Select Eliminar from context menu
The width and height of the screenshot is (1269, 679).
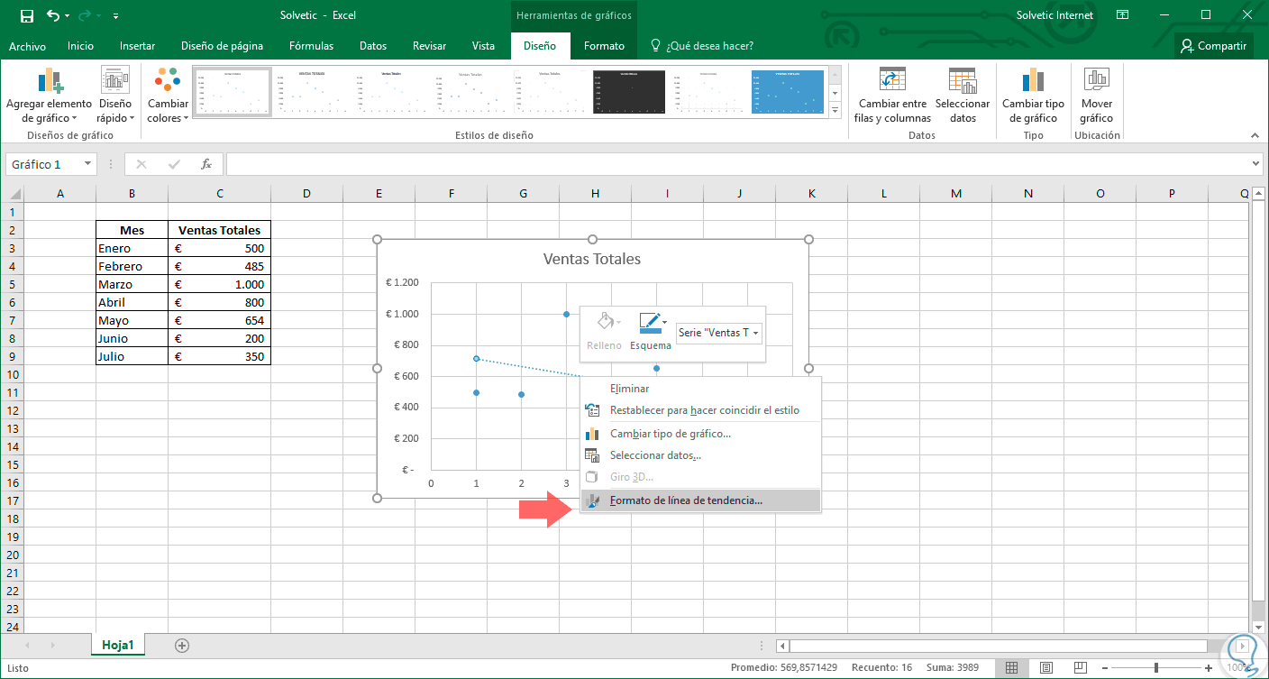coord(629,389)
